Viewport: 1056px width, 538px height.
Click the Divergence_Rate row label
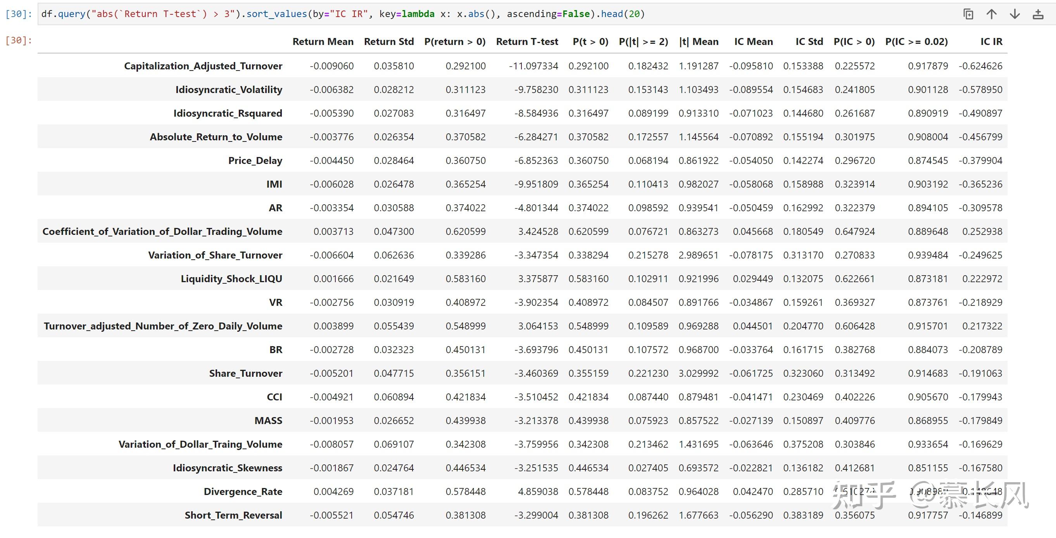243,492
